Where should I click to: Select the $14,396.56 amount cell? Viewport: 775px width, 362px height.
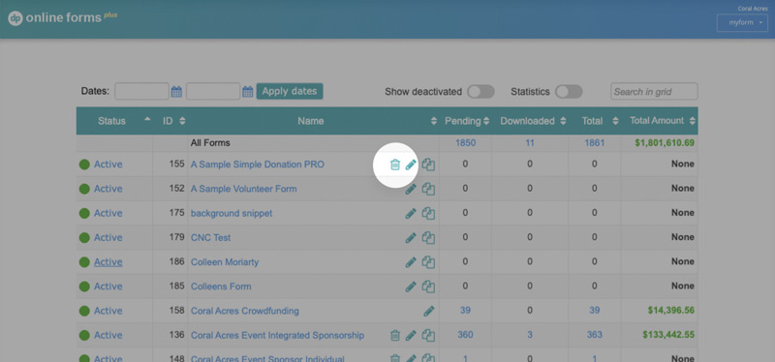click(670, 311)
